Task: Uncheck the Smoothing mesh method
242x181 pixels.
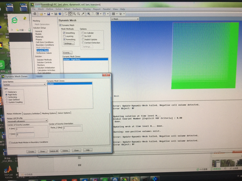Action: (x=64, y=33)
